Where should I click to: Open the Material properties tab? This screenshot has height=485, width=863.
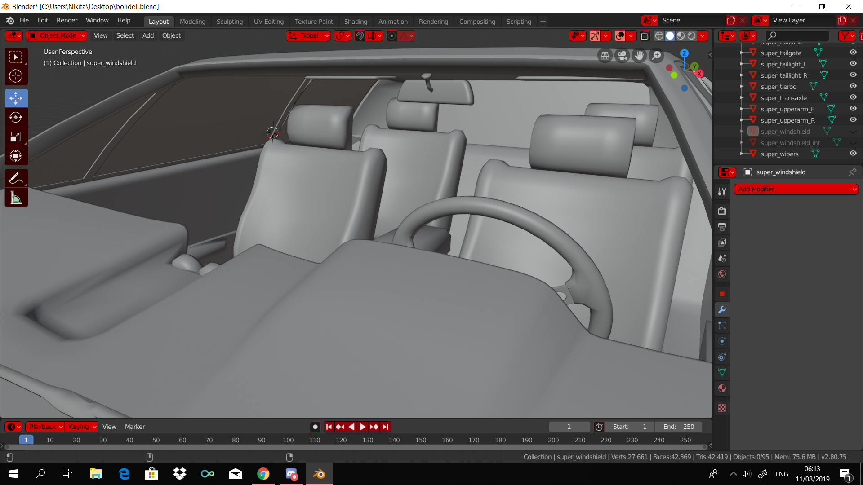click(x=722, y=388)
